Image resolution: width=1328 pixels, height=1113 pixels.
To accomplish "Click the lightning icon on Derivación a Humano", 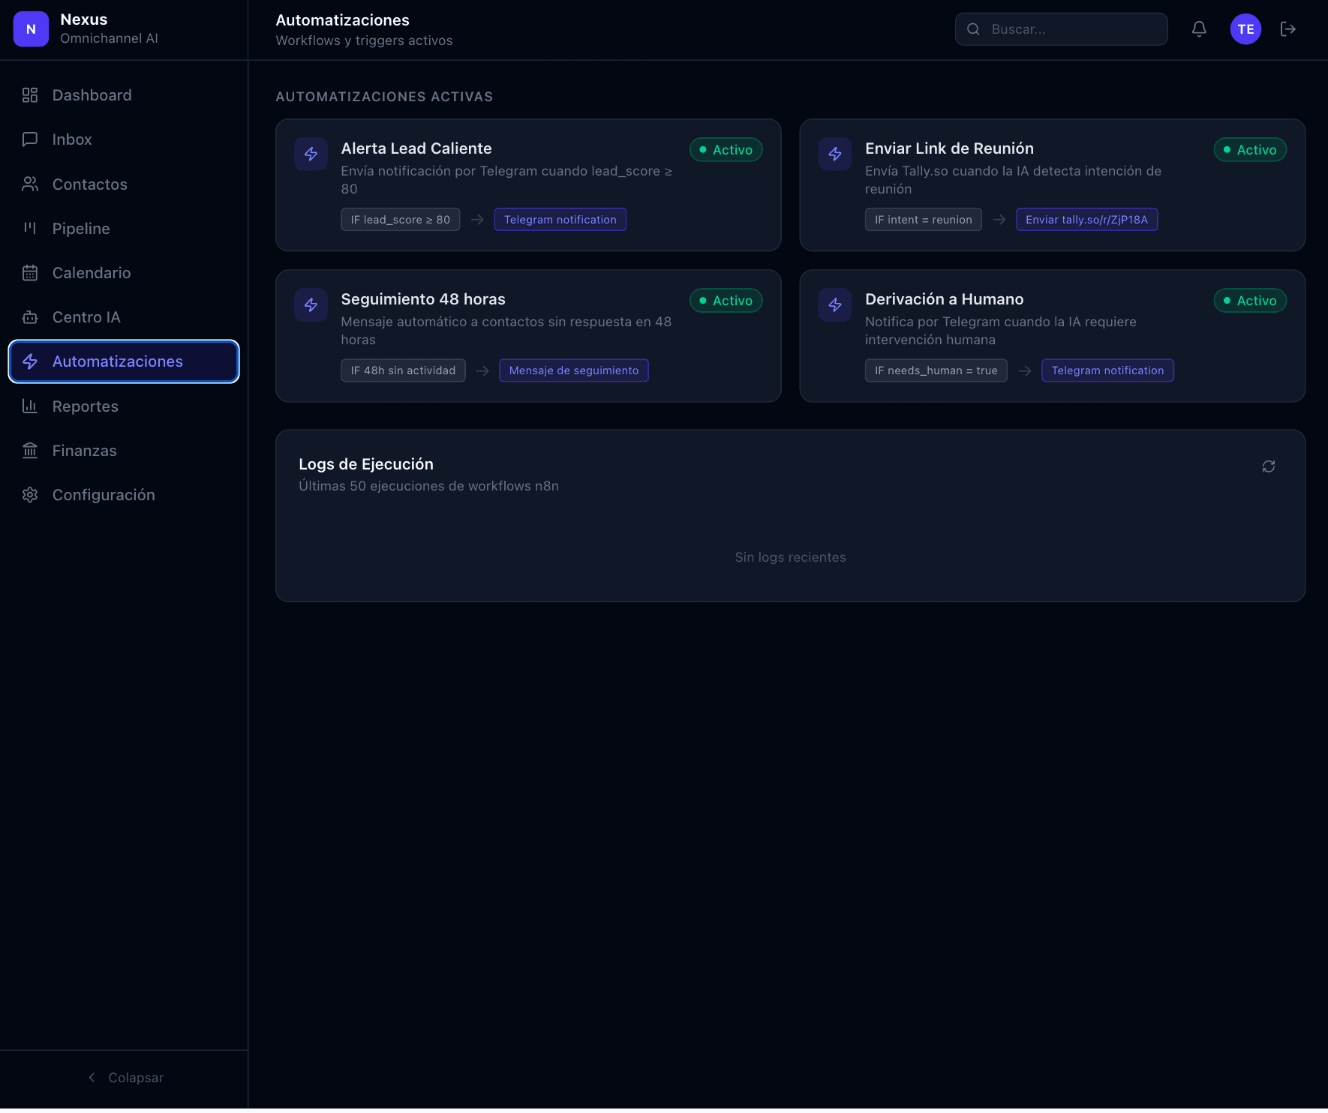I will [835, 305].
